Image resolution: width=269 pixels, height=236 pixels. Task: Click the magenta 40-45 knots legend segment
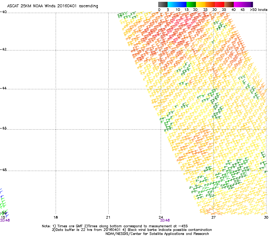point(238,4)
